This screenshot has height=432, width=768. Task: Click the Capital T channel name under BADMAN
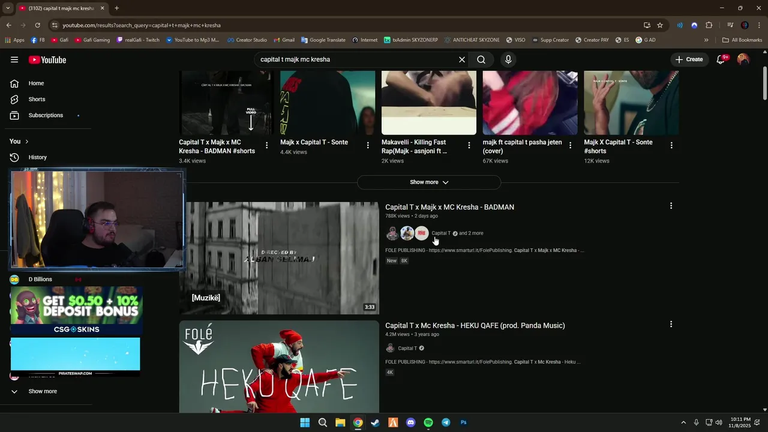click(x=441, y=233)
